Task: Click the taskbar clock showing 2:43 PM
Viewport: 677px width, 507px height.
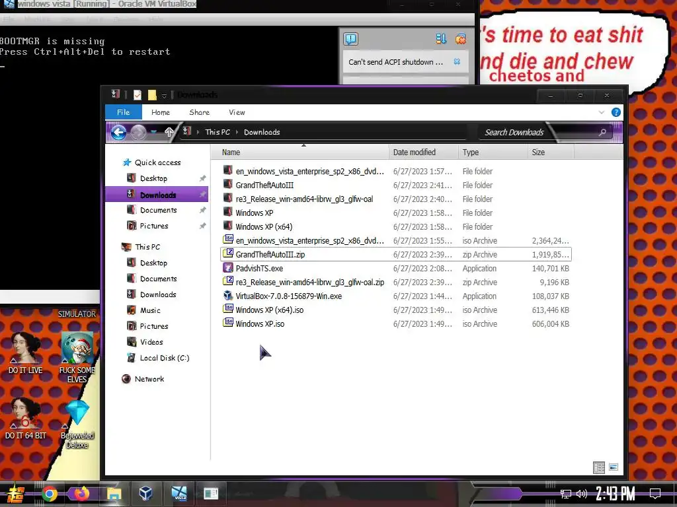Action: tap(616, 494)
